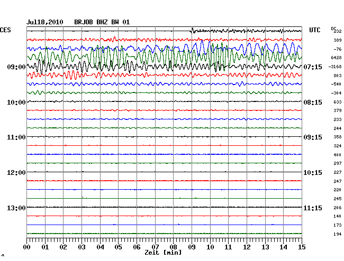Click the 11:15 UTC time label
Viewport: 344px width, 261px height.
tap(313, 208)
